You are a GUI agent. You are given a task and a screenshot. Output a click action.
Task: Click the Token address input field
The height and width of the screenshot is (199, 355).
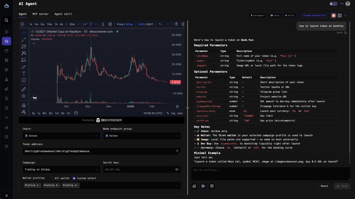tap(101, 151)
